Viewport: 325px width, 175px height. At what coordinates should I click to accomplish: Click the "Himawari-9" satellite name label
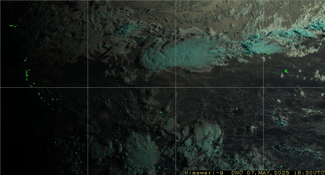204,173
